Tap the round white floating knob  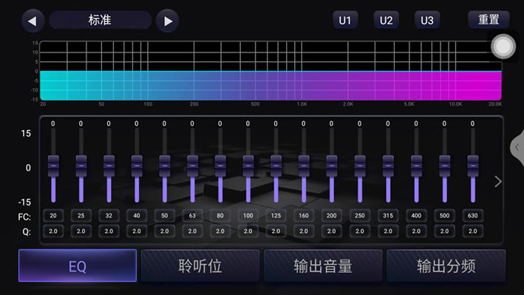point(503,47)
